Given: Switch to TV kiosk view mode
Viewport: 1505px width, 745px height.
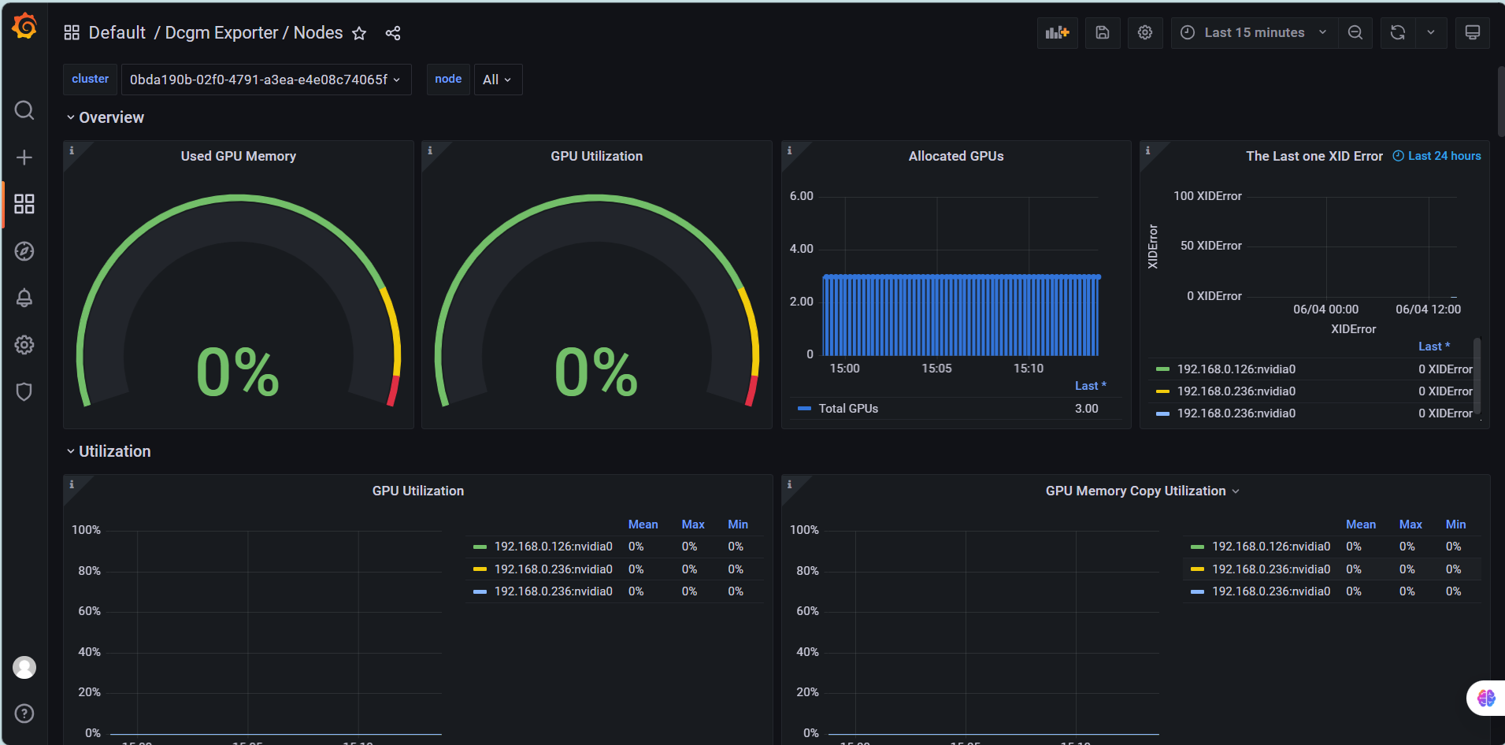Looking at the screenshot, I should pyautogui.click(x=1472, y=33).
